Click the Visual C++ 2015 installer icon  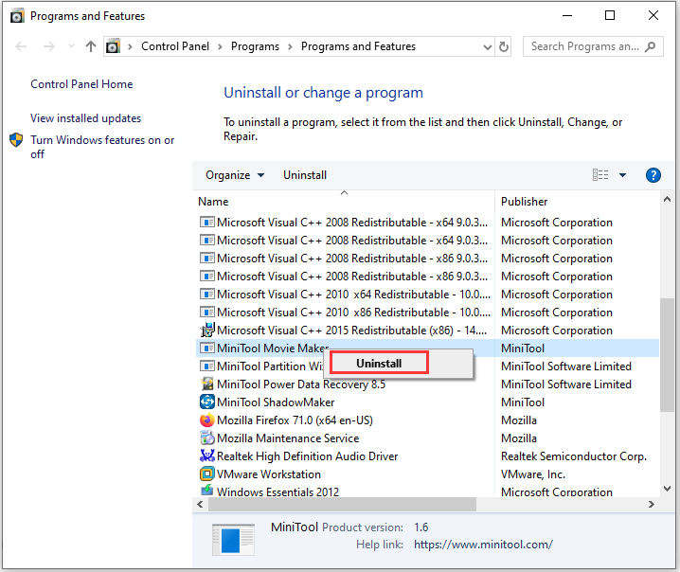[x=207, y=330]
